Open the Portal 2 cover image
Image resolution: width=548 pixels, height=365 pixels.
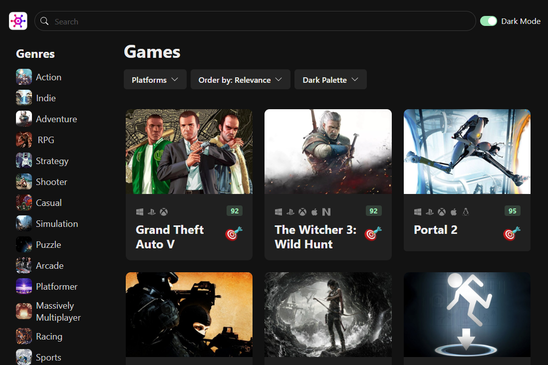coord(467,152)
